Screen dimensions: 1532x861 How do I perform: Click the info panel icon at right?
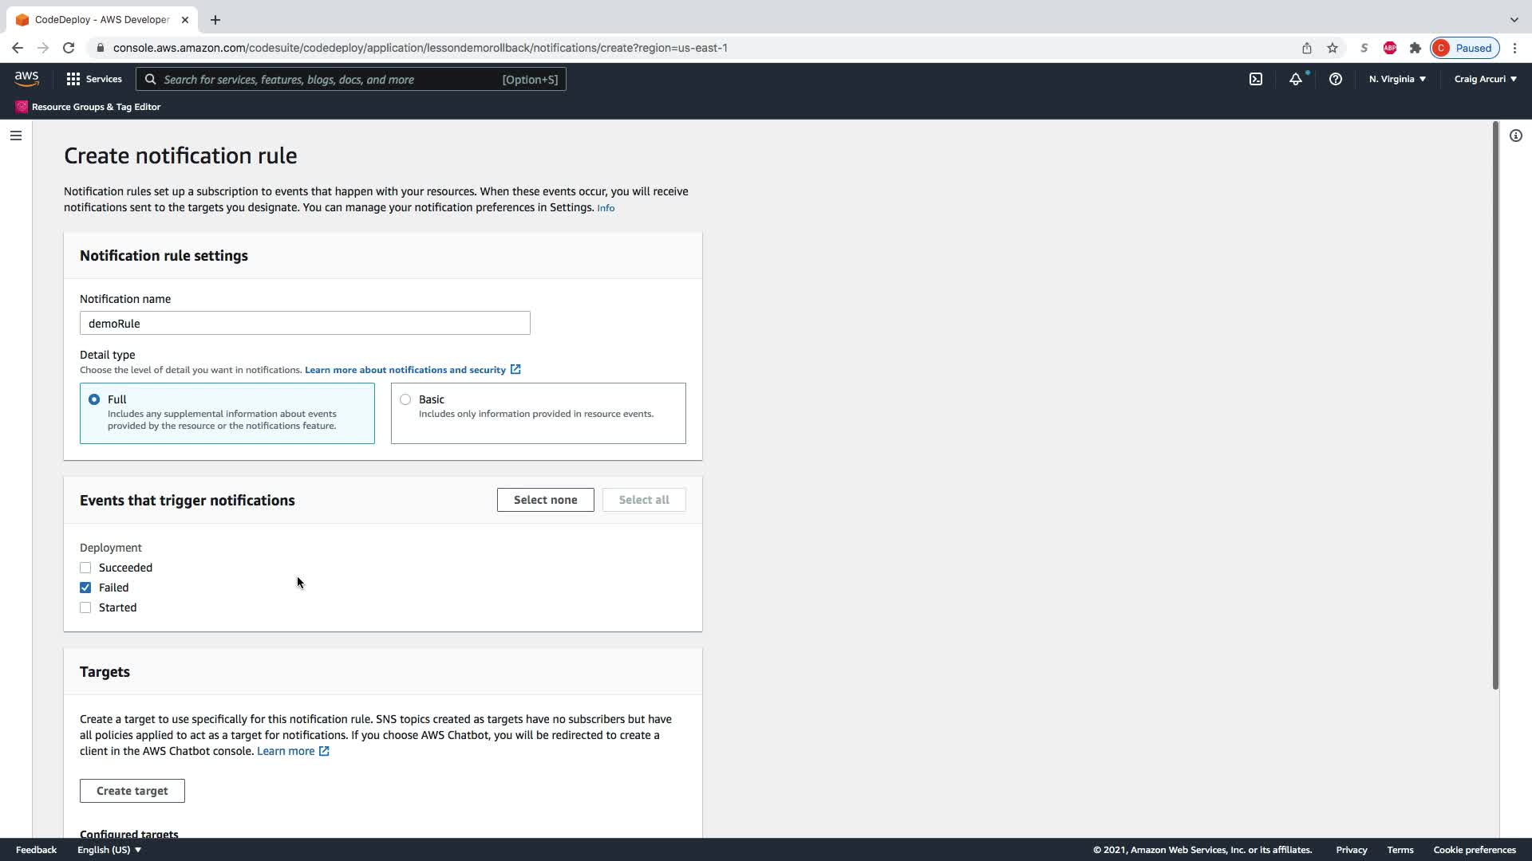coord(1515,136)
